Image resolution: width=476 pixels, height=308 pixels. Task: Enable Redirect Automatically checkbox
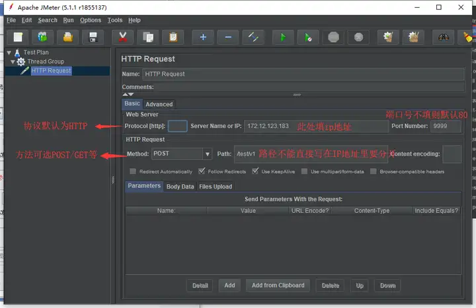coord(133,171)
